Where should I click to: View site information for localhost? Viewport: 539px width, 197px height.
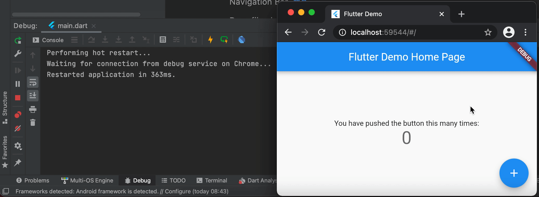[x=342, y=32]
